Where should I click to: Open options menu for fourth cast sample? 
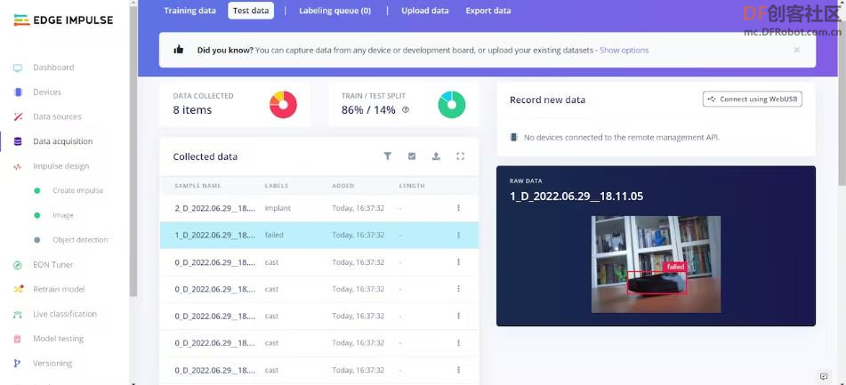tap(459, 343)
